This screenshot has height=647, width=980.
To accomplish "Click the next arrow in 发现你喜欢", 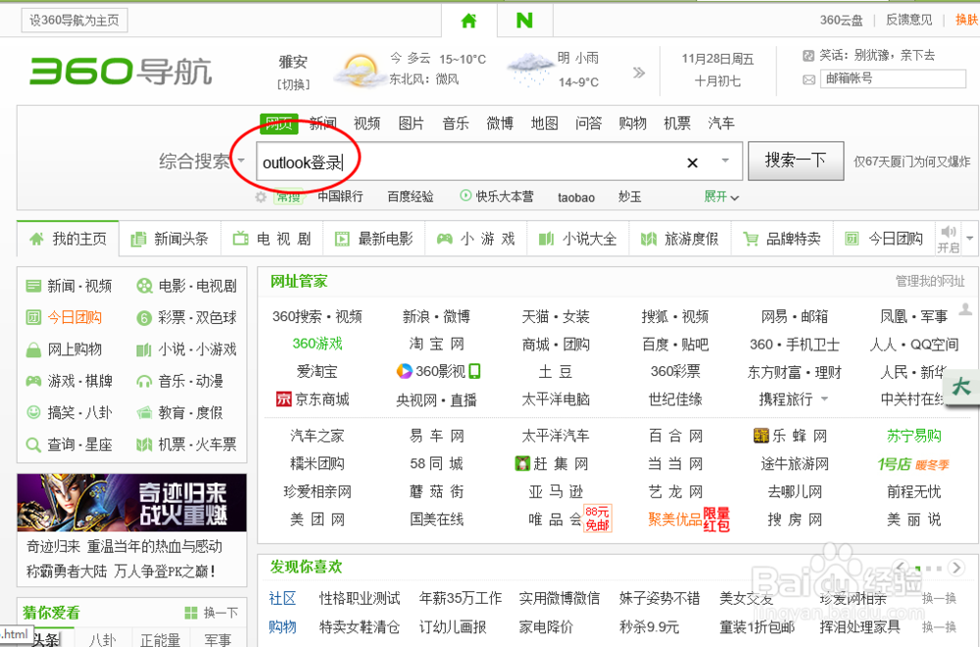I will coord(956,567).
